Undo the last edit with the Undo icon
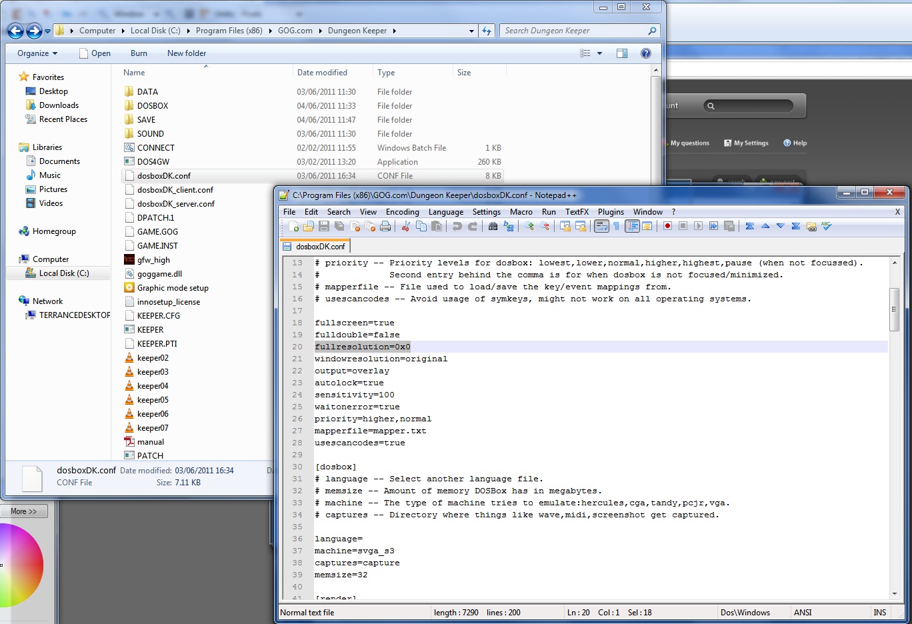The width and height of the screenshot is (912, 624). click(457, 227)
